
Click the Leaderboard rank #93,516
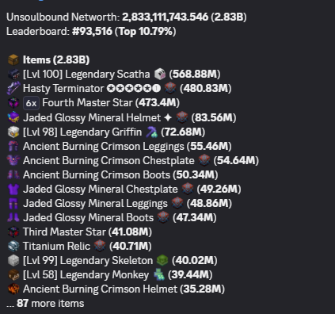coord(92,31)
